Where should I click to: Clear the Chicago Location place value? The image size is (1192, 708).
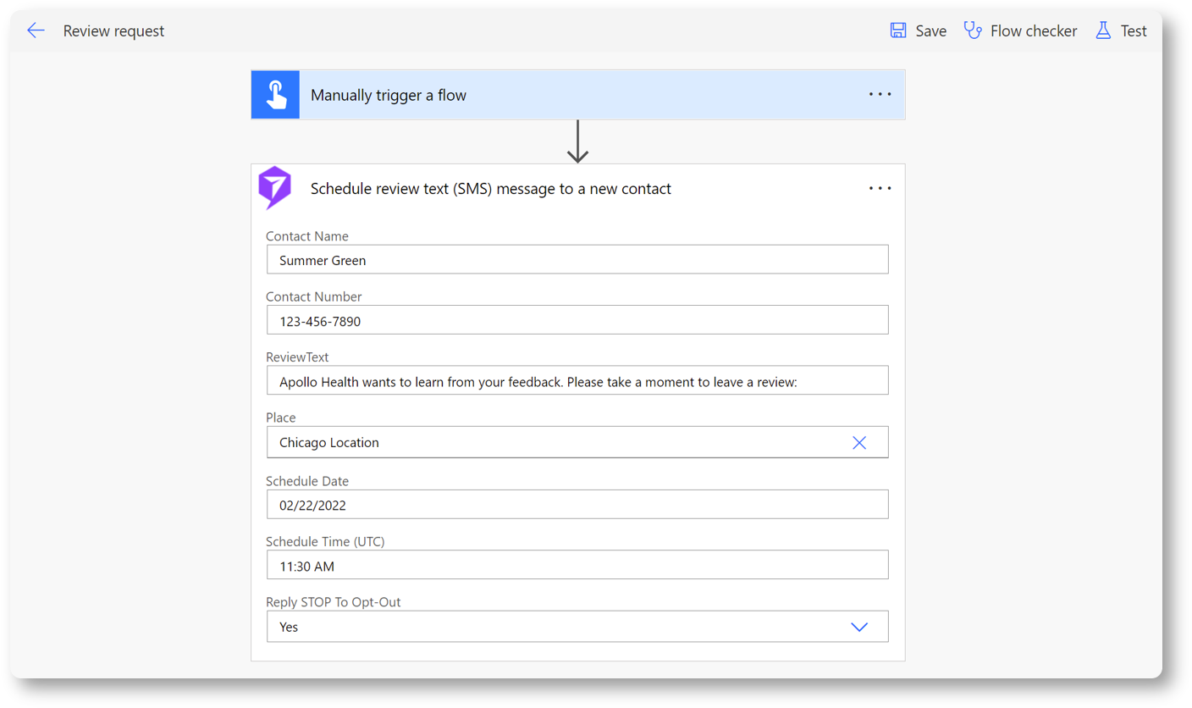tap(858, 443)
